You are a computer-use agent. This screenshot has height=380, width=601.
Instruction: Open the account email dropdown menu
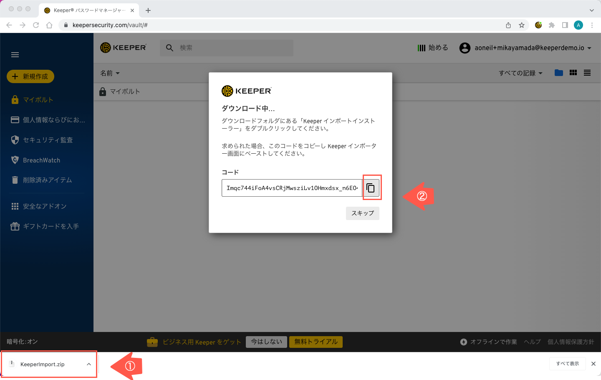point(526,48)
